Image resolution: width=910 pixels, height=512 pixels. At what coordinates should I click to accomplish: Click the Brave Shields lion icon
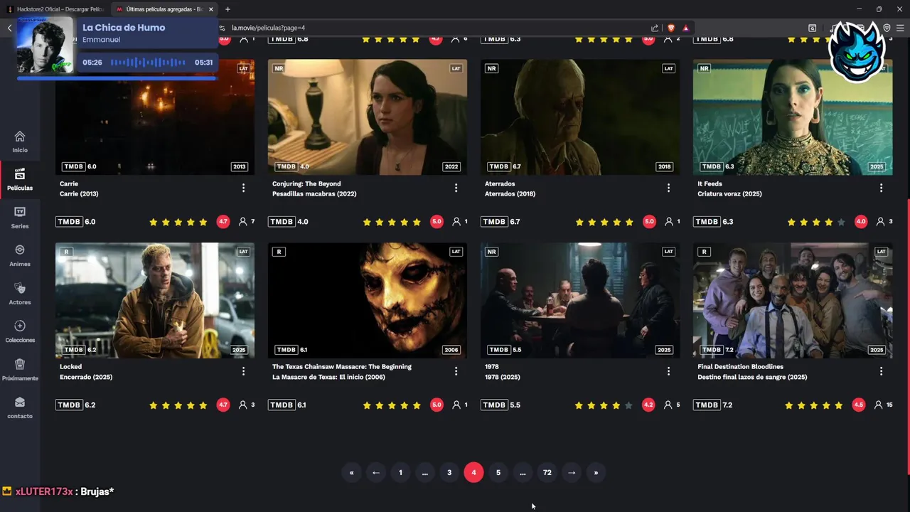[x=670, y=28]
